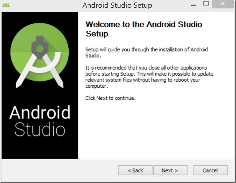This screenshot has width=236, height=183.
Task: Click the "Android Studio Setup" title bar text
Action: [117, 5]
